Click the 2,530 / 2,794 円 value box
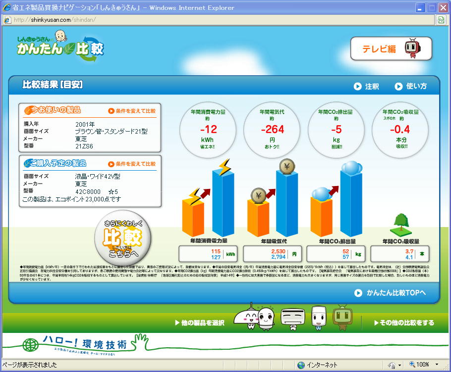 [x=273, y=254]
